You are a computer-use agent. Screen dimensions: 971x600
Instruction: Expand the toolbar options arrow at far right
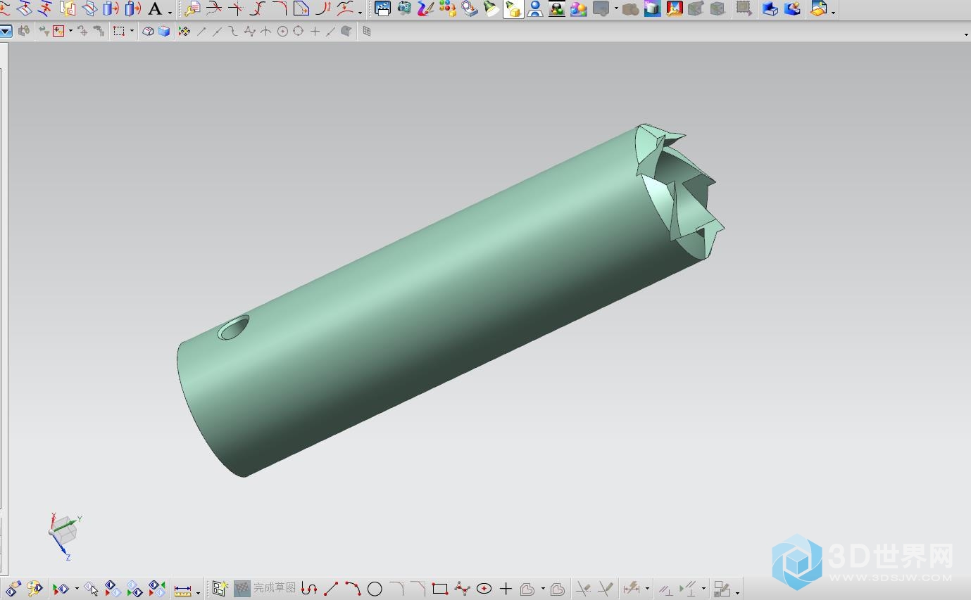coord(966,34)
